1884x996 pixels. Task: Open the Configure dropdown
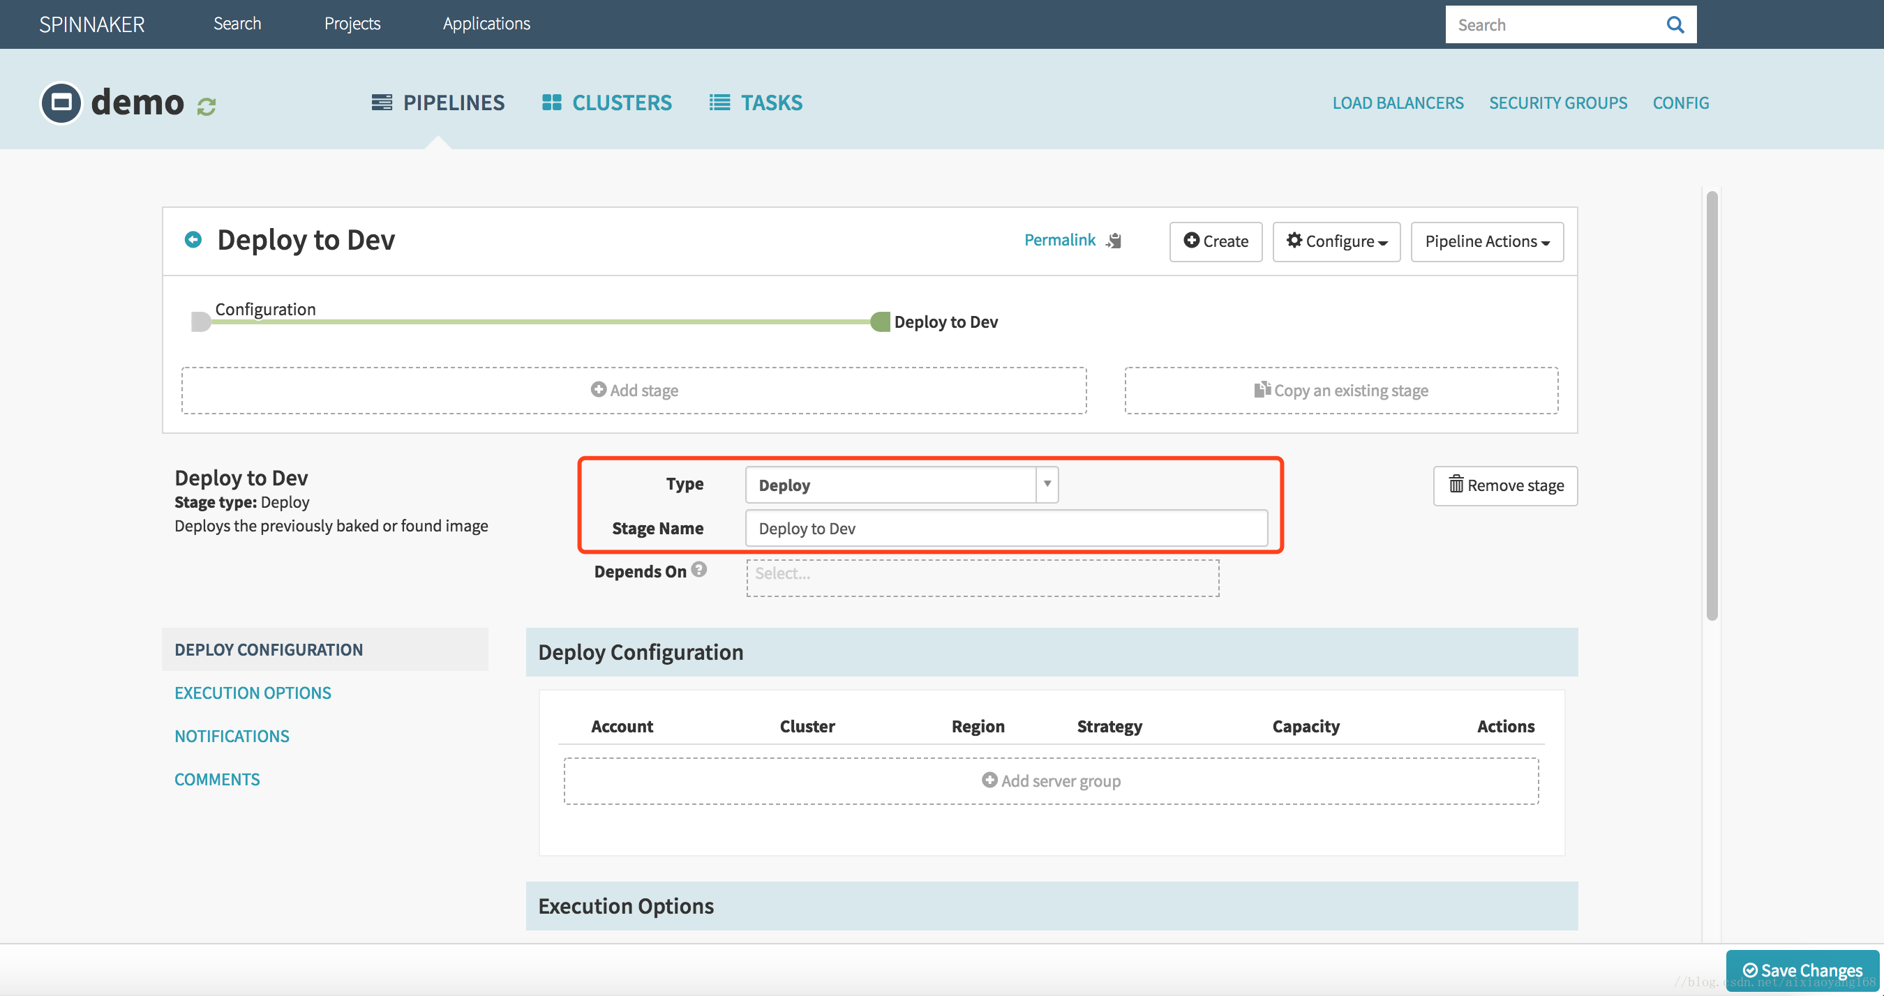[1336, 241]
